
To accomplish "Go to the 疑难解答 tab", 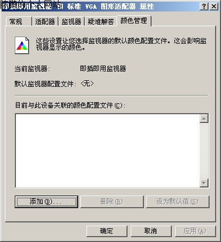I will 101,22.
